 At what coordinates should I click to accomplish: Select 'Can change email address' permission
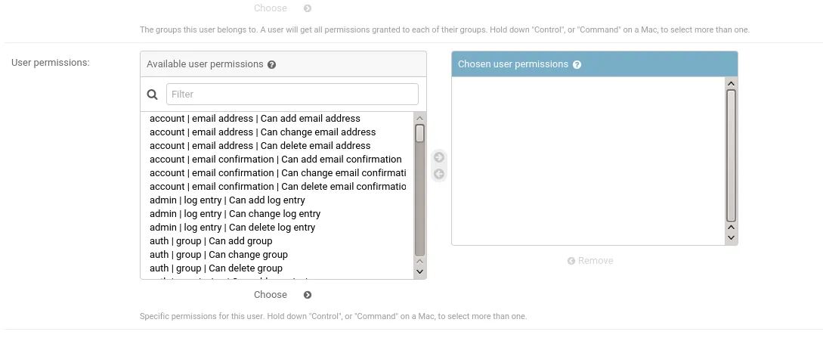(x=262, y=132)
